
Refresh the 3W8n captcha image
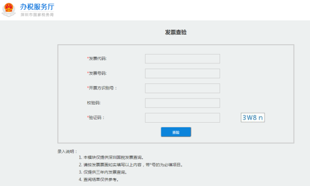point(253,117)
